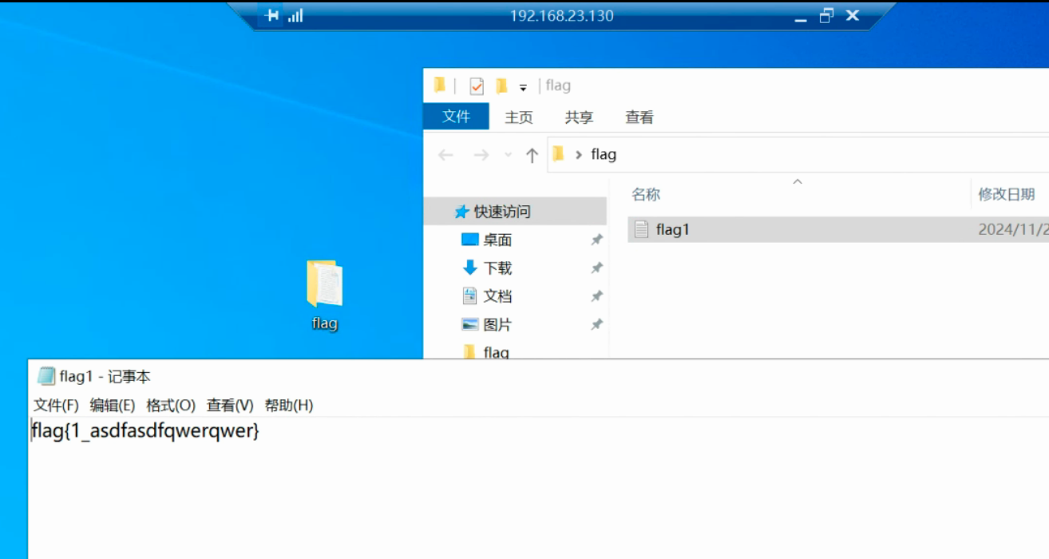The width and height of the screenshot is (1049, 559).
Task: Click the flag1 modified date cell
Action: point(1013,230)
